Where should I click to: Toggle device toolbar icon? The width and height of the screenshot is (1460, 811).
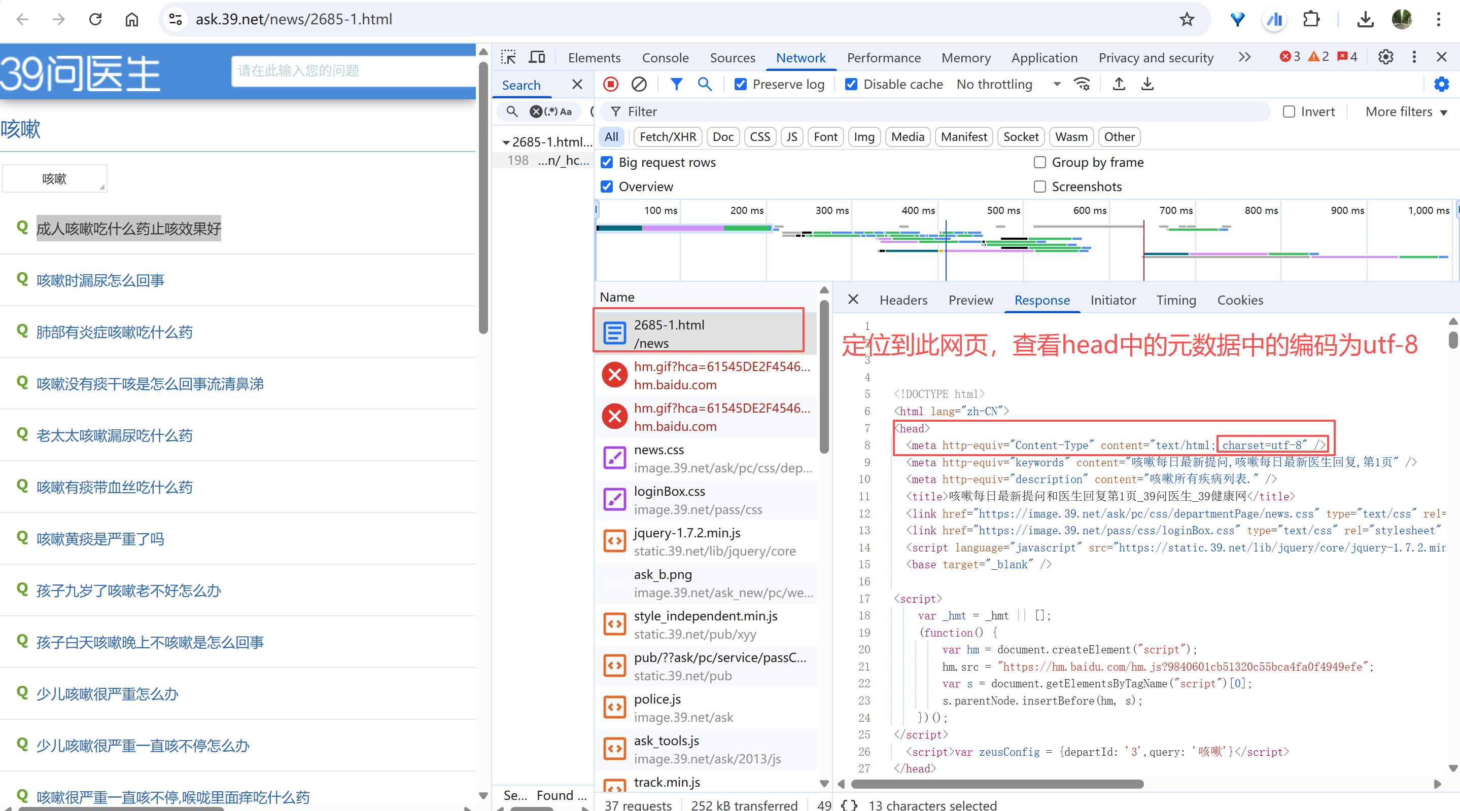tap(536, 57)
